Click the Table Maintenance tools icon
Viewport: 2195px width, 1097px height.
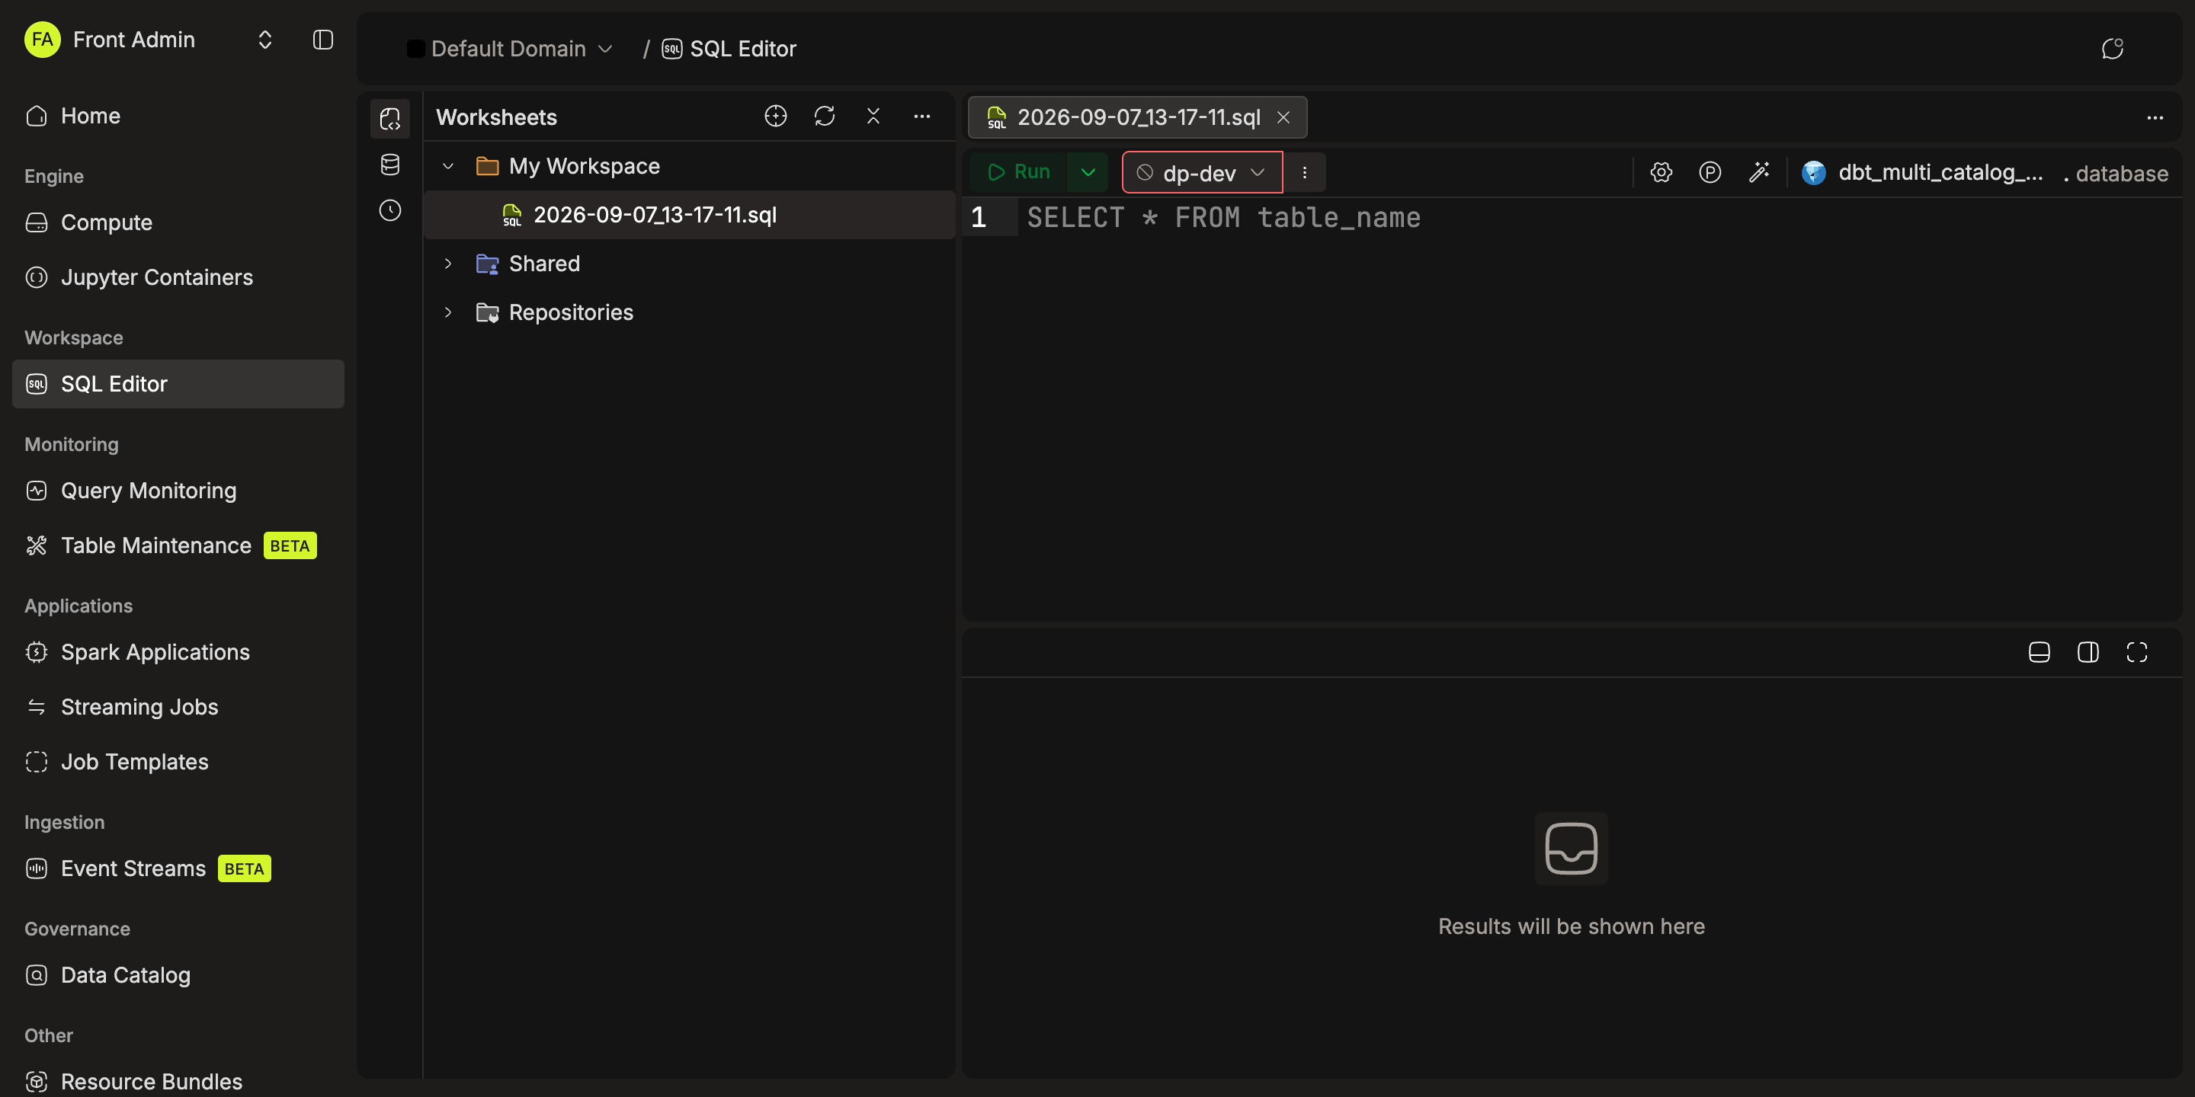[x=37, y=545]
